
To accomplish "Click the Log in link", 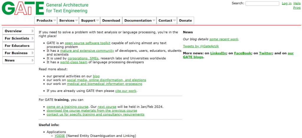I will coord(287,3).
